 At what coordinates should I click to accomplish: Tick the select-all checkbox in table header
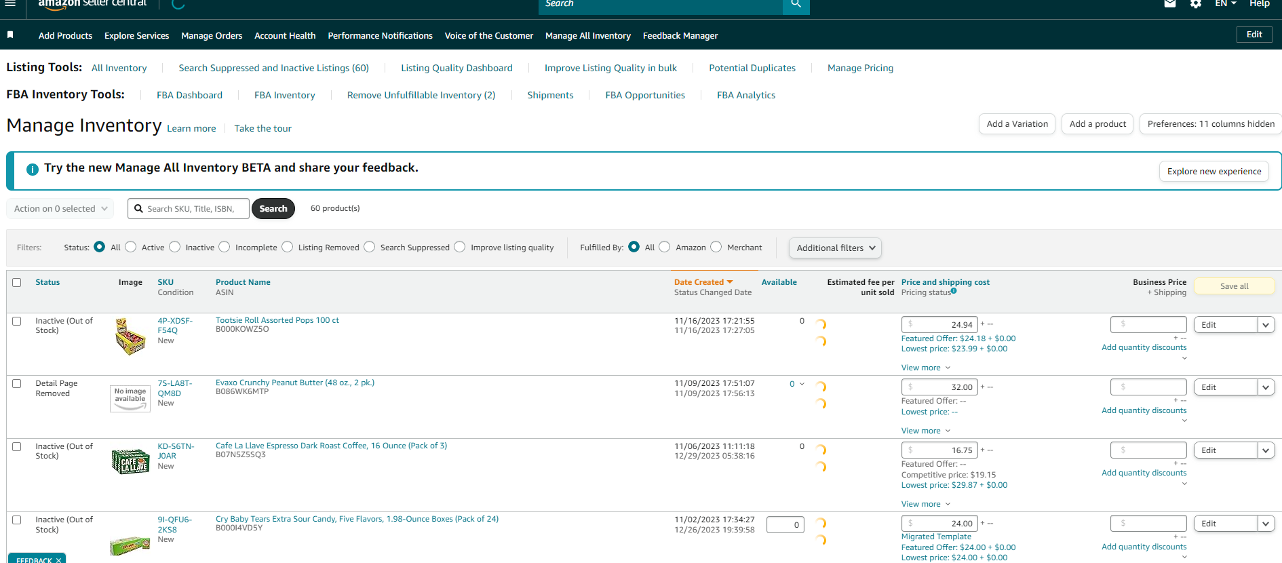tap(17, 282)
